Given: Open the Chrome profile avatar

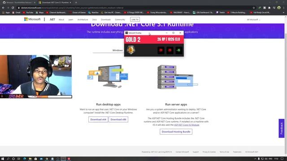Looking at the screenshot, I should click(x=279, y=8).
